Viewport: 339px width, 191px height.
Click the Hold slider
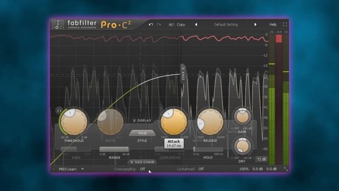(x=208, y=149)
